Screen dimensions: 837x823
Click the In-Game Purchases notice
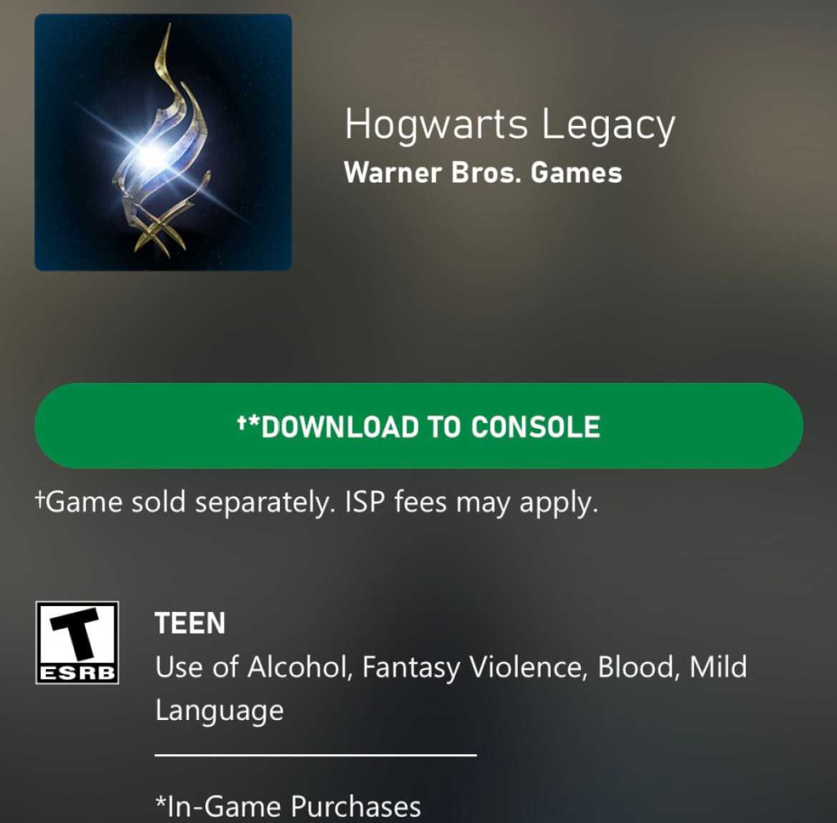coord(288,807)
